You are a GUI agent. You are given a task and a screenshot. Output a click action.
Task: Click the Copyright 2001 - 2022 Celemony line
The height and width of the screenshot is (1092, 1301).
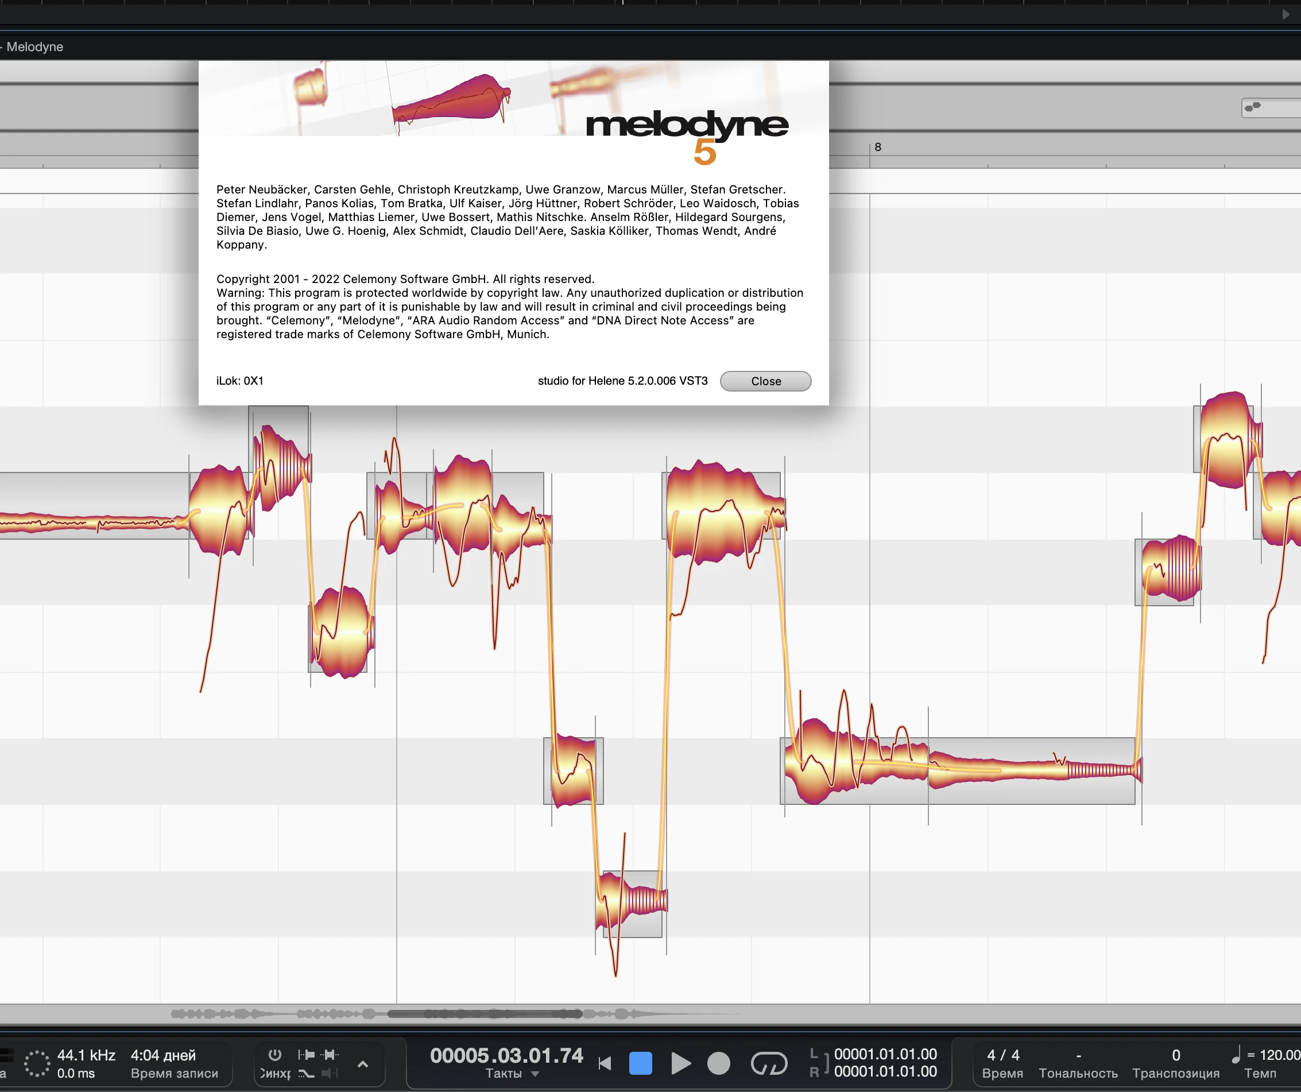[x=405, y=280]
